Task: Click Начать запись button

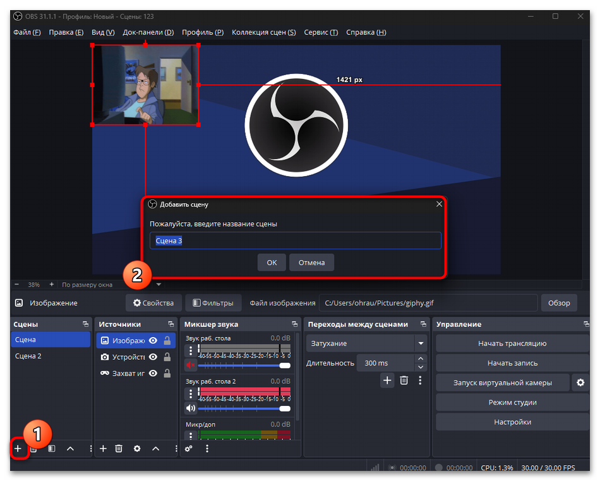Action: (512, 363)
